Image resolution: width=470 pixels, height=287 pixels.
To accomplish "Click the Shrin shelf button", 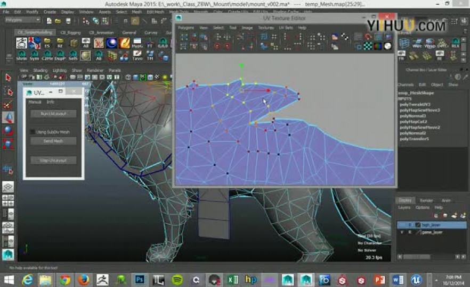I will [x=21, y=56].
